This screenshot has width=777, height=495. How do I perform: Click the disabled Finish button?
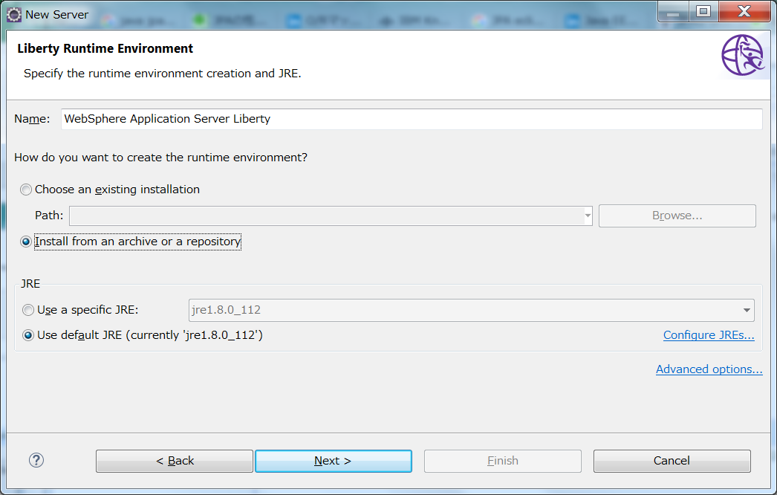coord(502,461)
